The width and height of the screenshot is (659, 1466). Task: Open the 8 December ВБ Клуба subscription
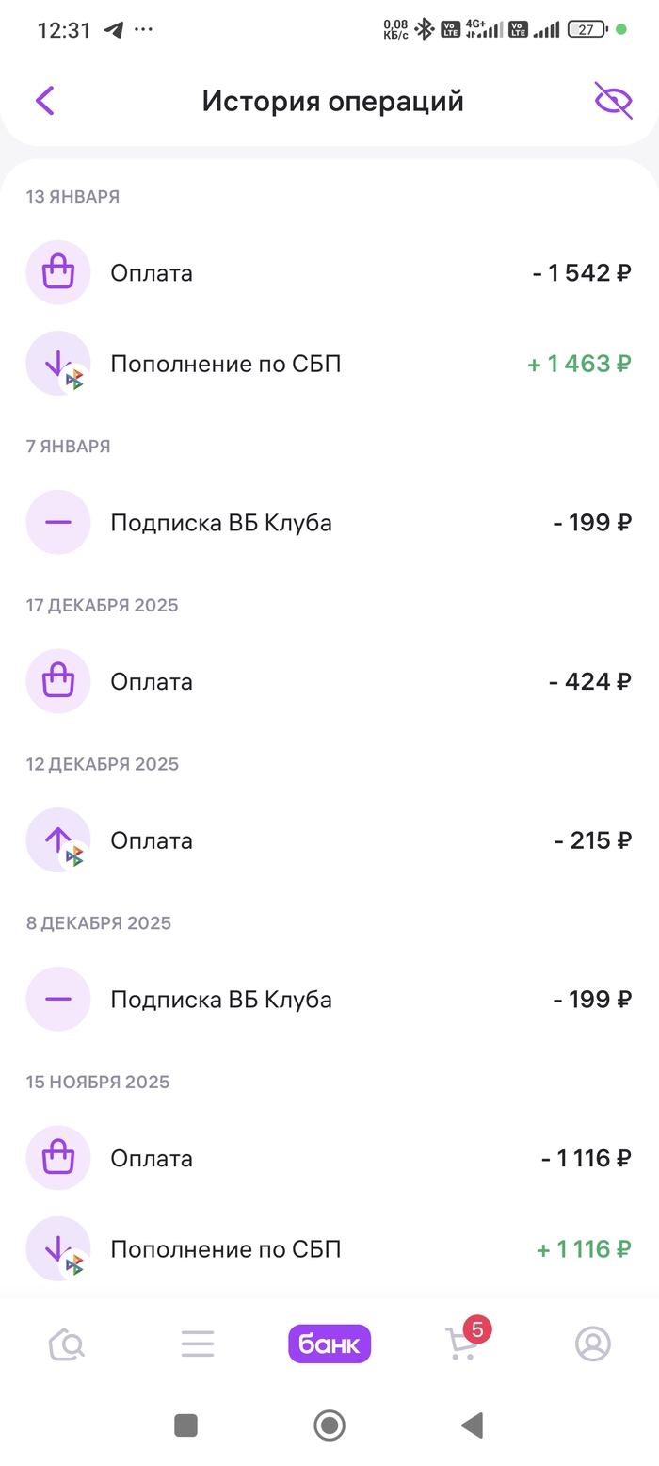(329, 999)
